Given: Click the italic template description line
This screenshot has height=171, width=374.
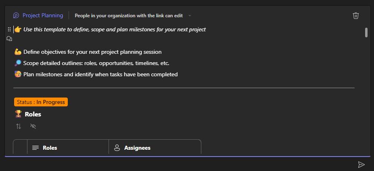Looking at the screenshot, I should pyautogui.click(x=115, y=29).
